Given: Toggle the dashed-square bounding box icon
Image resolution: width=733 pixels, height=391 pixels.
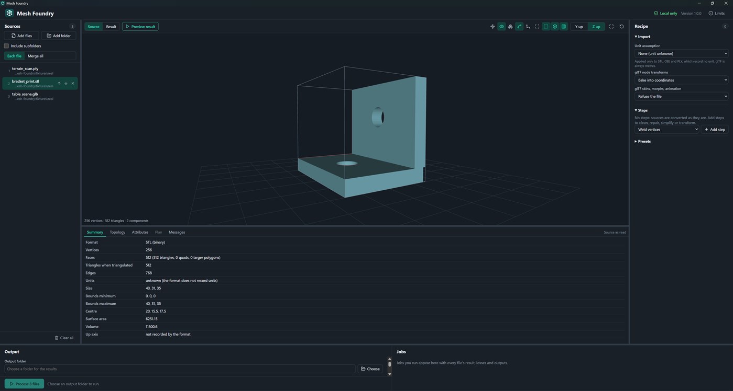Looking at the screenshot, I should (546, 27).
